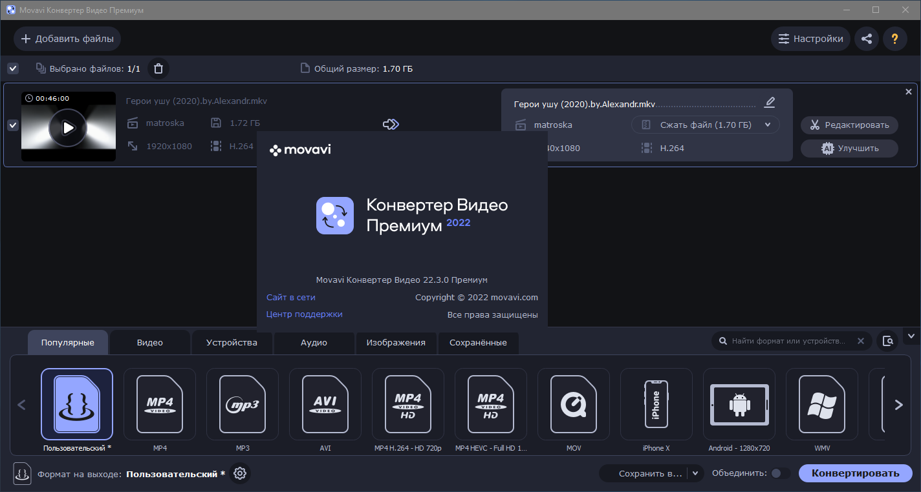Expand the Сохранить в... dropdown arrow
This screenshot has height=492, width=921.
[695, 473]
